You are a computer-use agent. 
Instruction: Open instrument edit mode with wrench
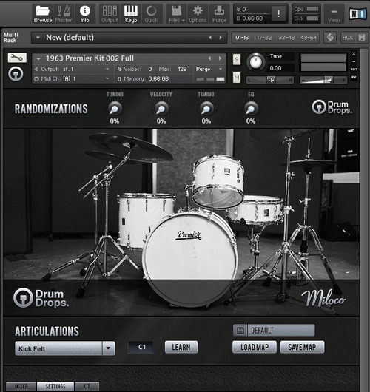coord(17,58)
